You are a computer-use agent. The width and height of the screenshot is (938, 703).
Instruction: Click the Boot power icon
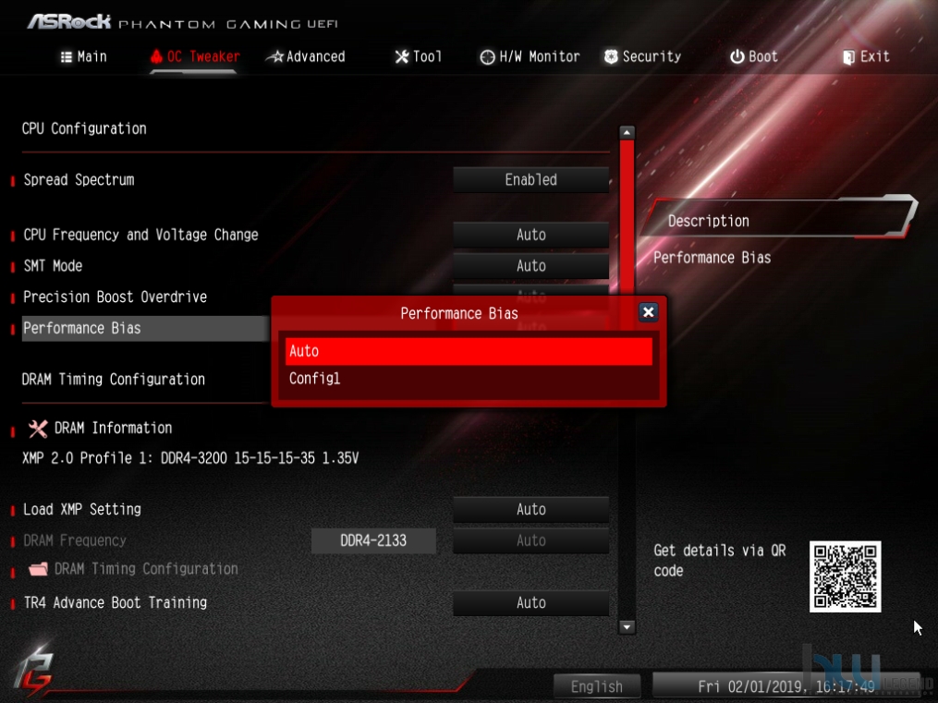point(737,56)
